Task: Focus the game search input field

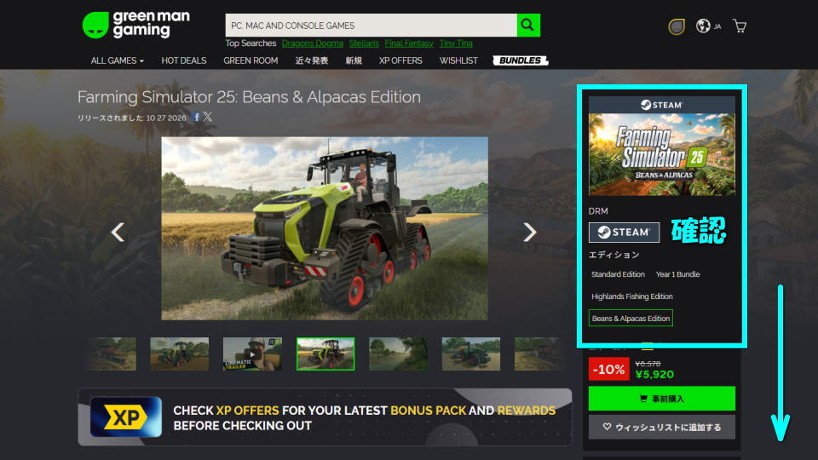Action: point(371,25)
